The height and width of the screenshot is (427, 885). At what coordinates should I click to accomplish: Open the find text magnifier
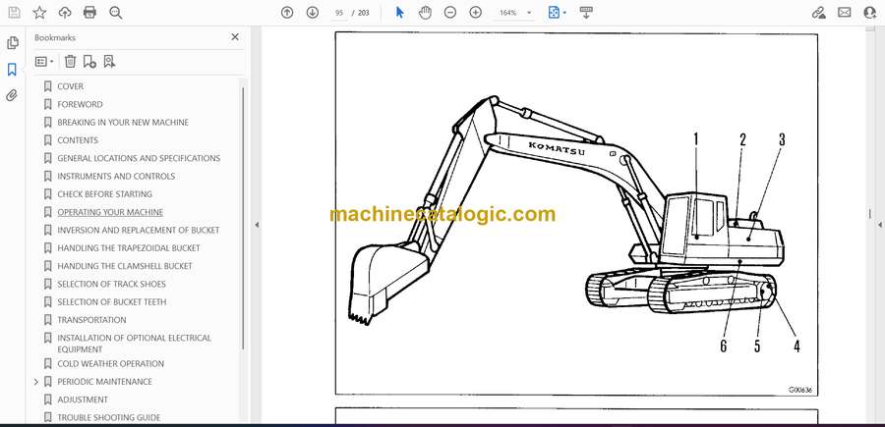pyautogui.click(x=116, y=13)
